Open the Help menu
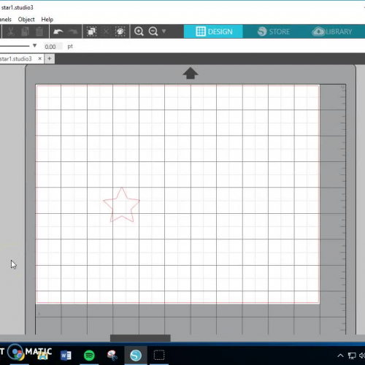Screen dimensions: 365x365 pos(47,19)
